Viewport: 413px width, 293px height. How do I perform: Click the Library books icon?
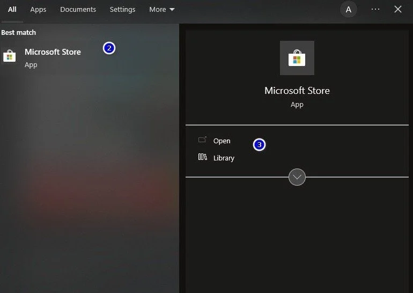[x=203, y=157]
